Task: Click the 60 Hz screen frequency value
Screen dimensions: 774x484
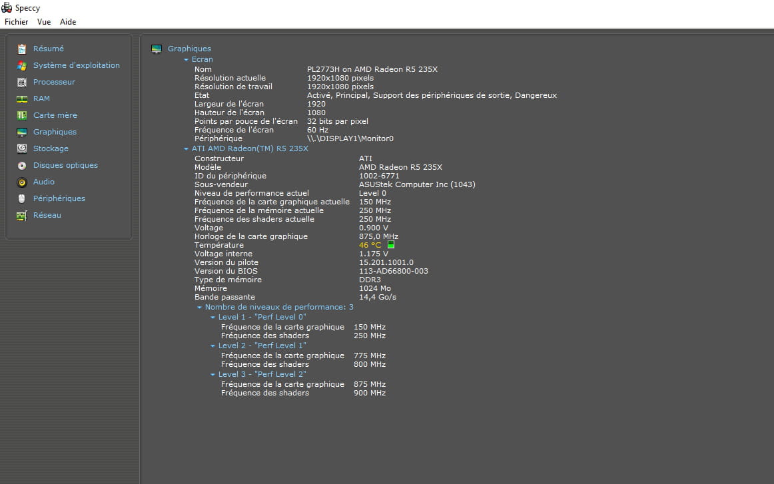Action: 318,130
